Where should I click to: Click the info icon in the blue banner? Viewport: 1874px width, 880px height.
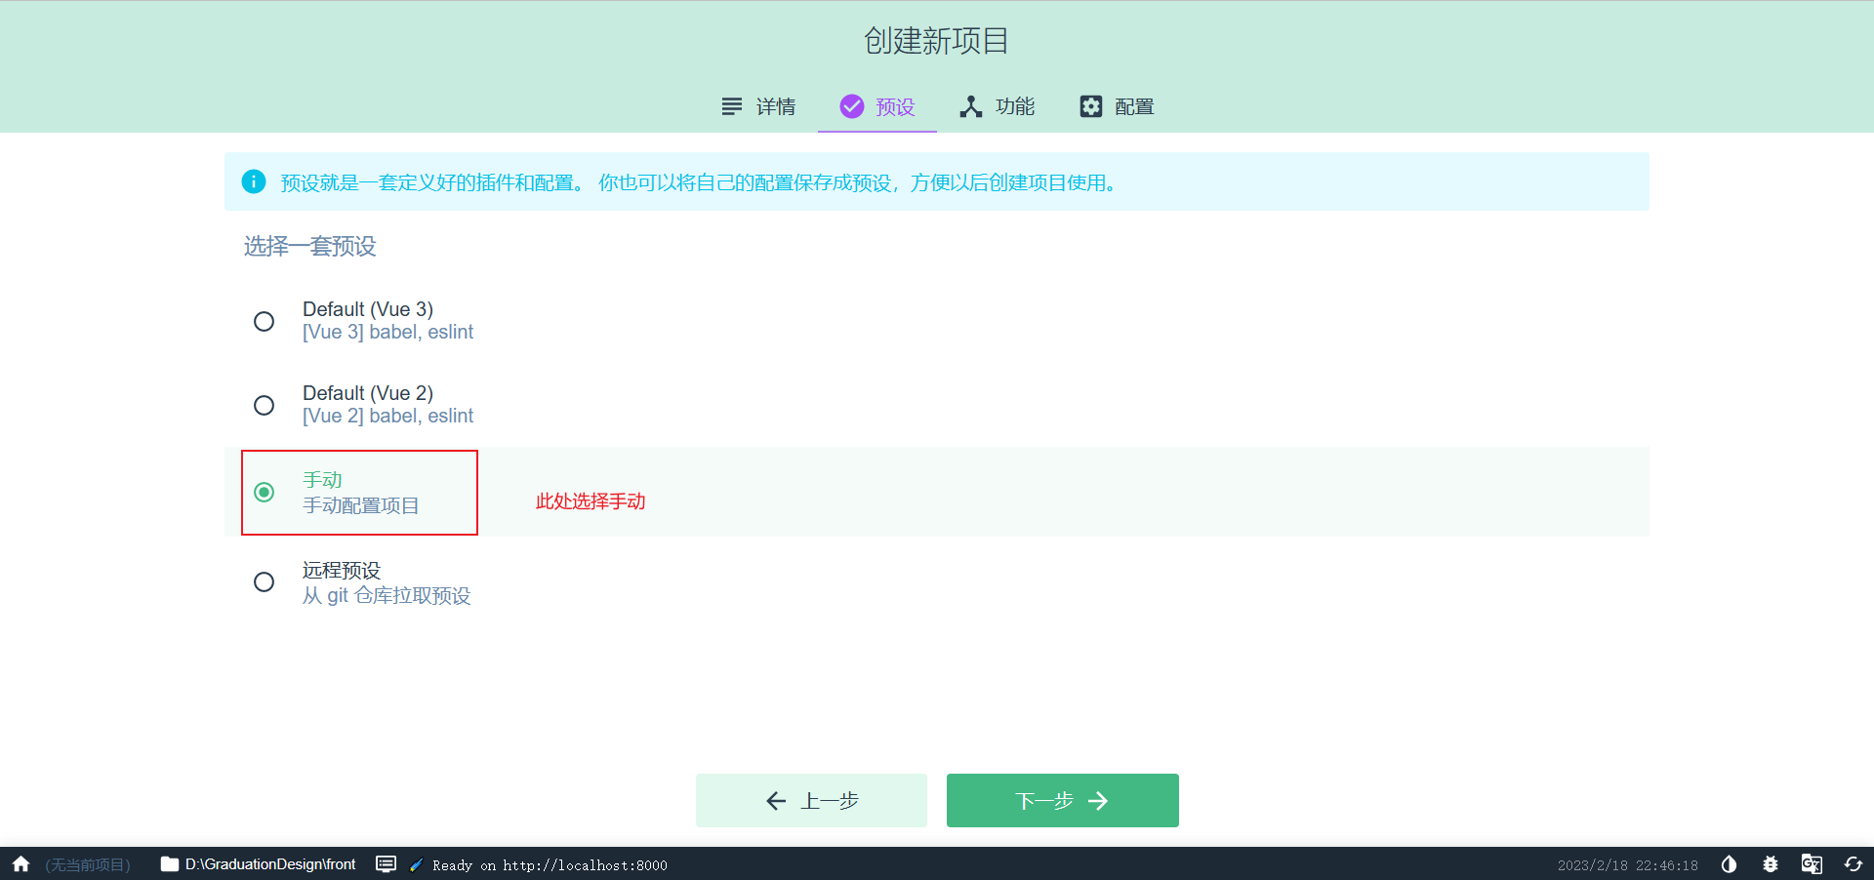pos(254,182)
